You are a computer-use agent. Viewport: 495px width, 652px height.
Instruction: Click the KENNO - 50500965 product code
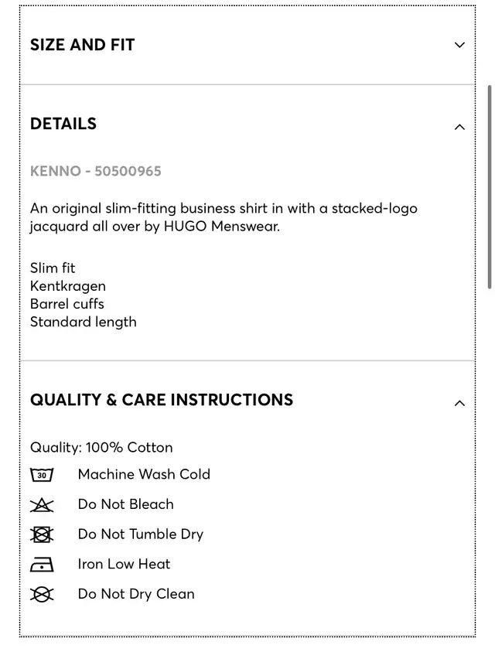click(x=95, y=172)
